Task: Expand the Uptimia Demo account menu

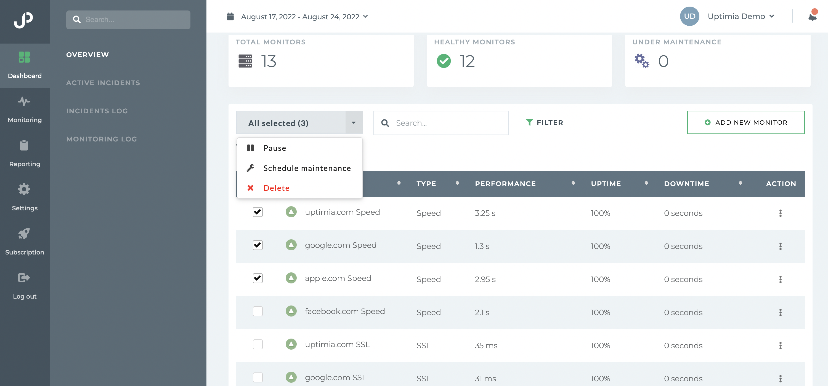Action: click(x=741, y=16)
